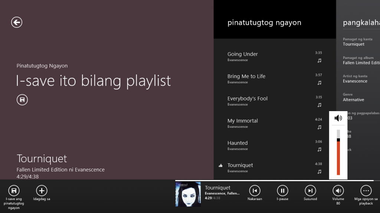Click Tourniquet under Pamagat ng kanta
This screenshot has height=213, width=380.
(354, 44)
